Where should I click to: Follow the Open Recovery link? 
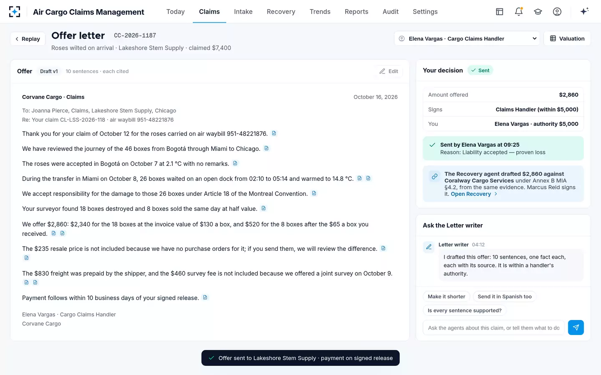(x=474, y=194)
